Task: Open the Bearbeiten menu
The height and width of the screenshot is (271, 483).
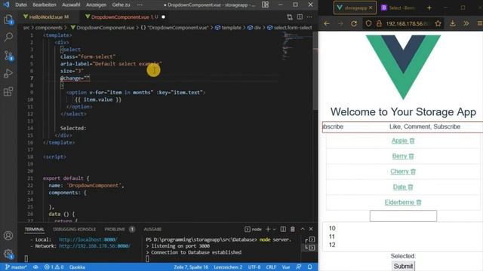Action: tap(45, 5)
